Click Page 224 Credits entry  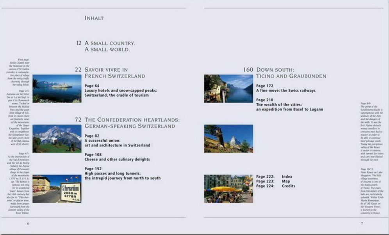pos(276,186)
